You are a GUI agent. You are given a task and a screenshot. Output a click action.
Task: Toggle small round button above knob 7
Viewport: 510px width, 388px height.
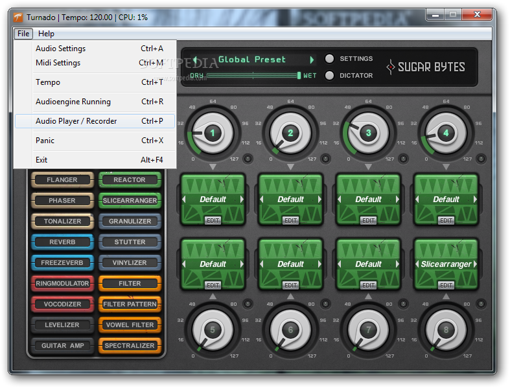[403, 304]
